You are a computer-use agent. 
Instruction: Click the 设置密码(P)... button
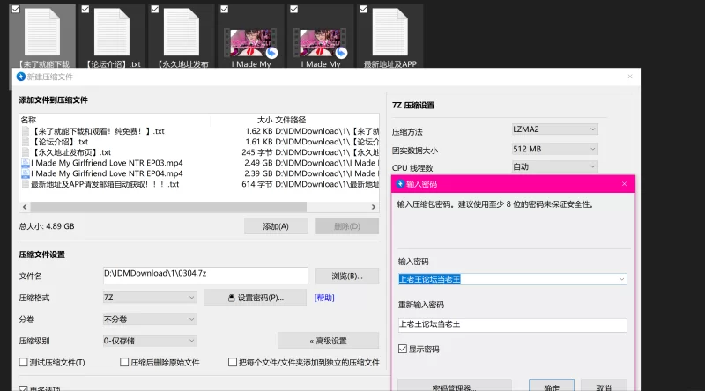point(256,298)
